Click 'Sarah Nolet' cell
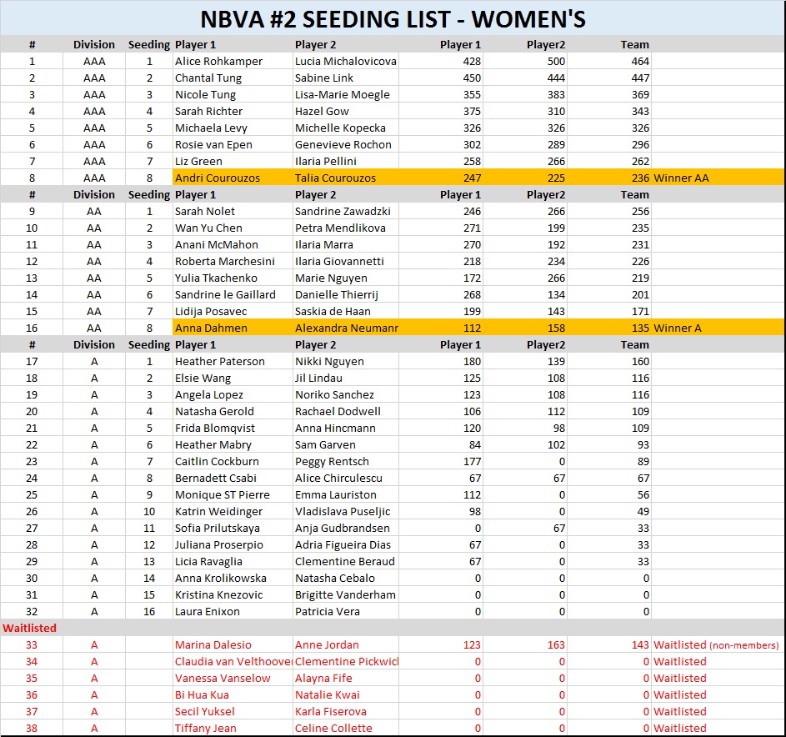This screenshot has width=786, height=737. click(x=233, y=211)
